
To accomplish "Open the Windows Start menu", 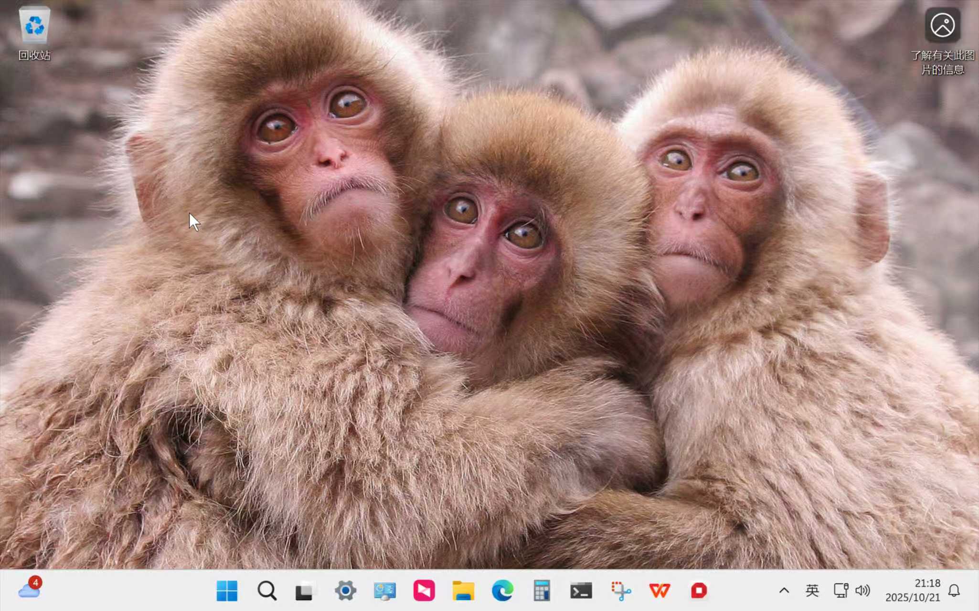I will point(227,591).
